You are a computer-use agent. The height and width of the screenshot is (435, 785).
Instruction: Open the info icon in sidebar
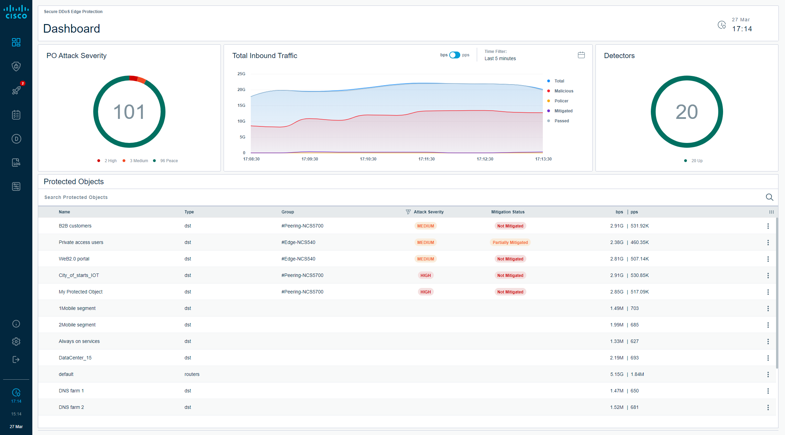coord(16,324)
